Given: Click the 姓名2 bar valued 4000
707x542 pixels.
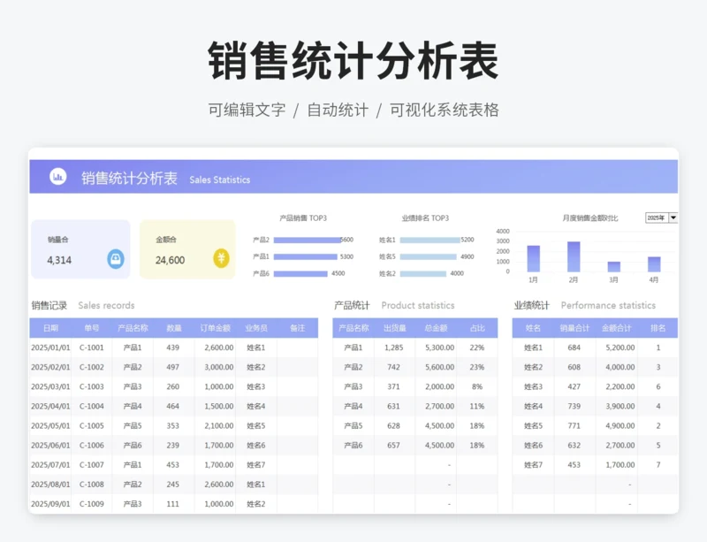Looking at the screenshot, I should pyautogui.click(x=423, y=273).
